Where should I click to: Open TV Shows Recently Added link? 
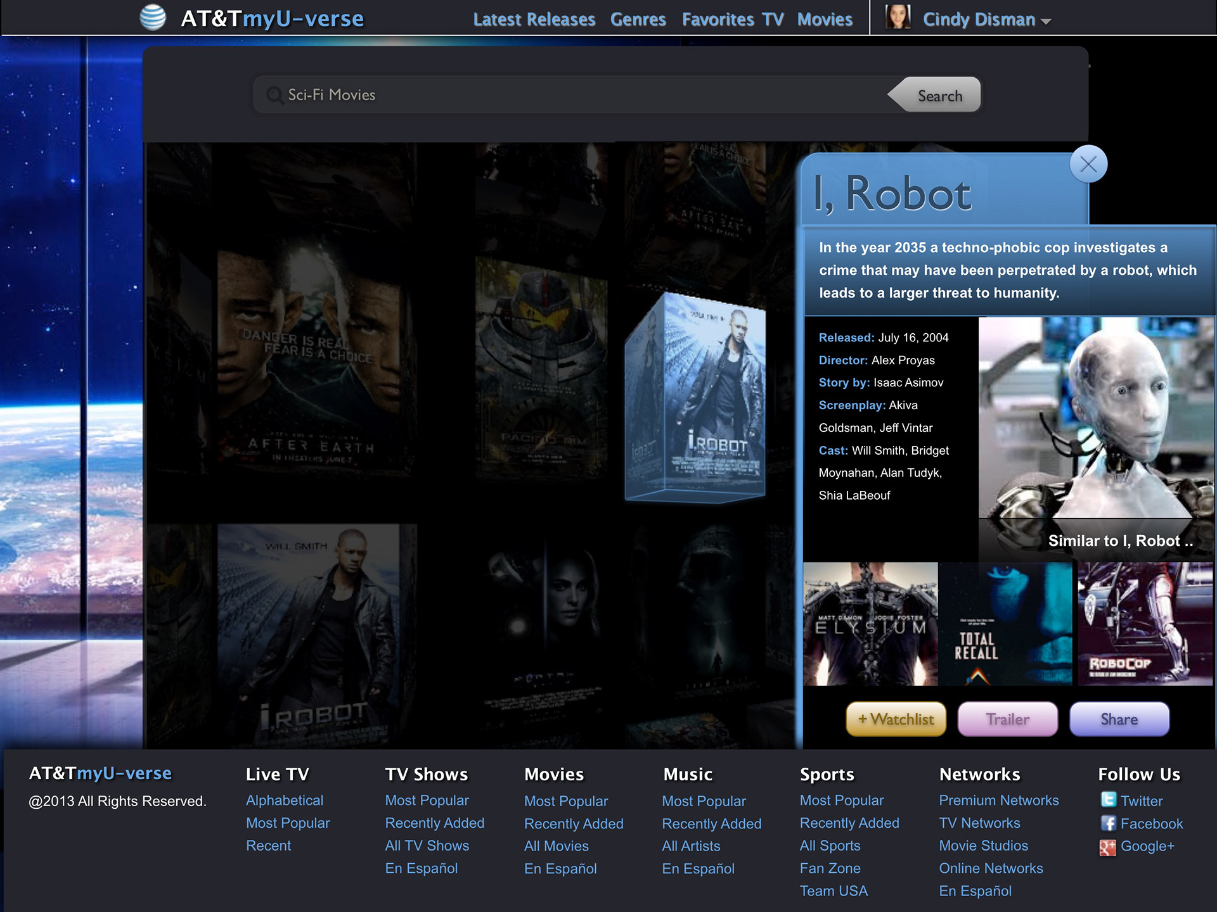(435, 823)
